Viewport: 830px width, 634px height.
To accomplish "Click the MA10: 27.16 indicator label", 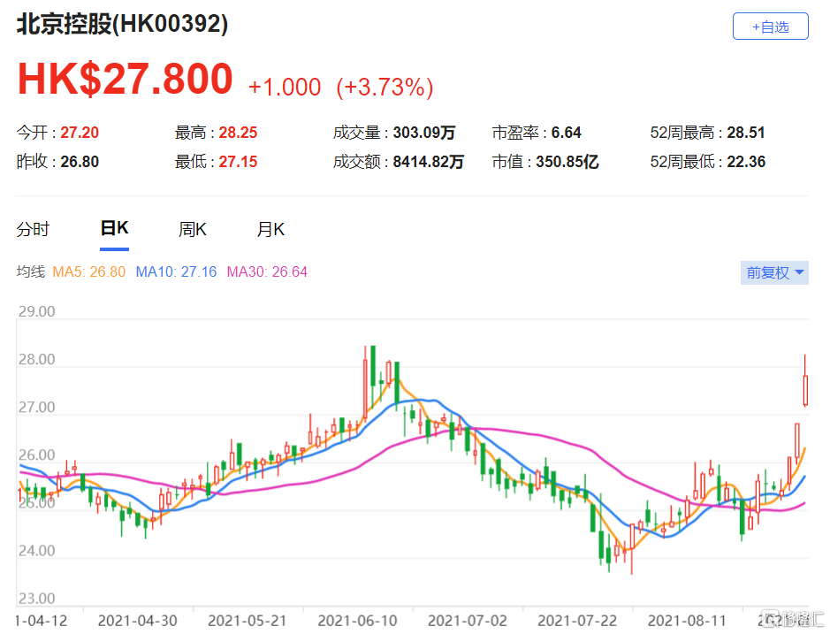I will tap(176, 272).
